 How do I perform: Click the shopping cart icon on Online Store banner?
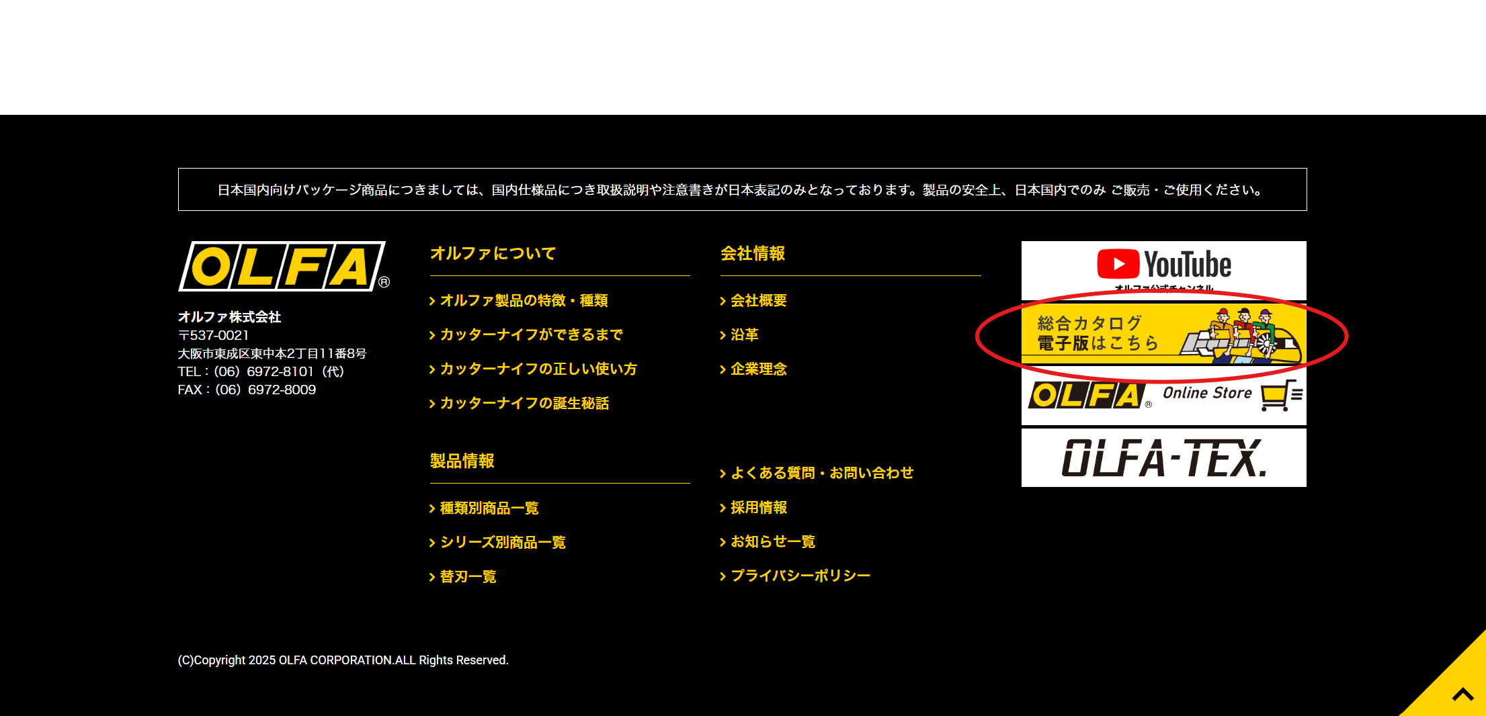point(1278,395)
